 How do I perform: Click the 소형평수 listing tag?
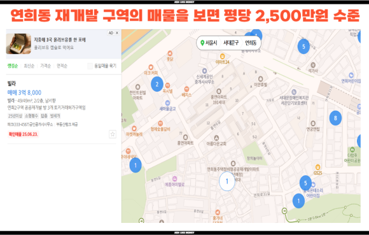click(32, 116)
